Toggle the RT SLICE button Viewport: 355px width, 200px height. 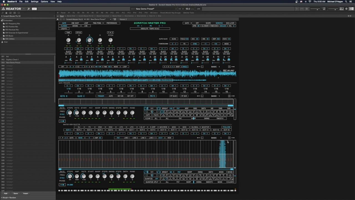173,96
